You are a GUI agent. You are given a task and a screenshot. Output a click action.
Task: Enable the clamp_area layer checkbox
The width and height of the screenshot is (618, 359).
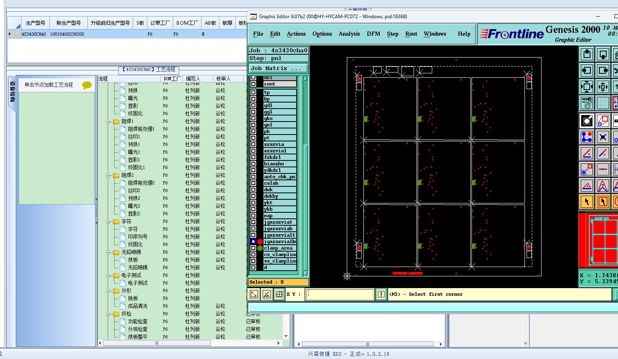(x=253, y=248)
